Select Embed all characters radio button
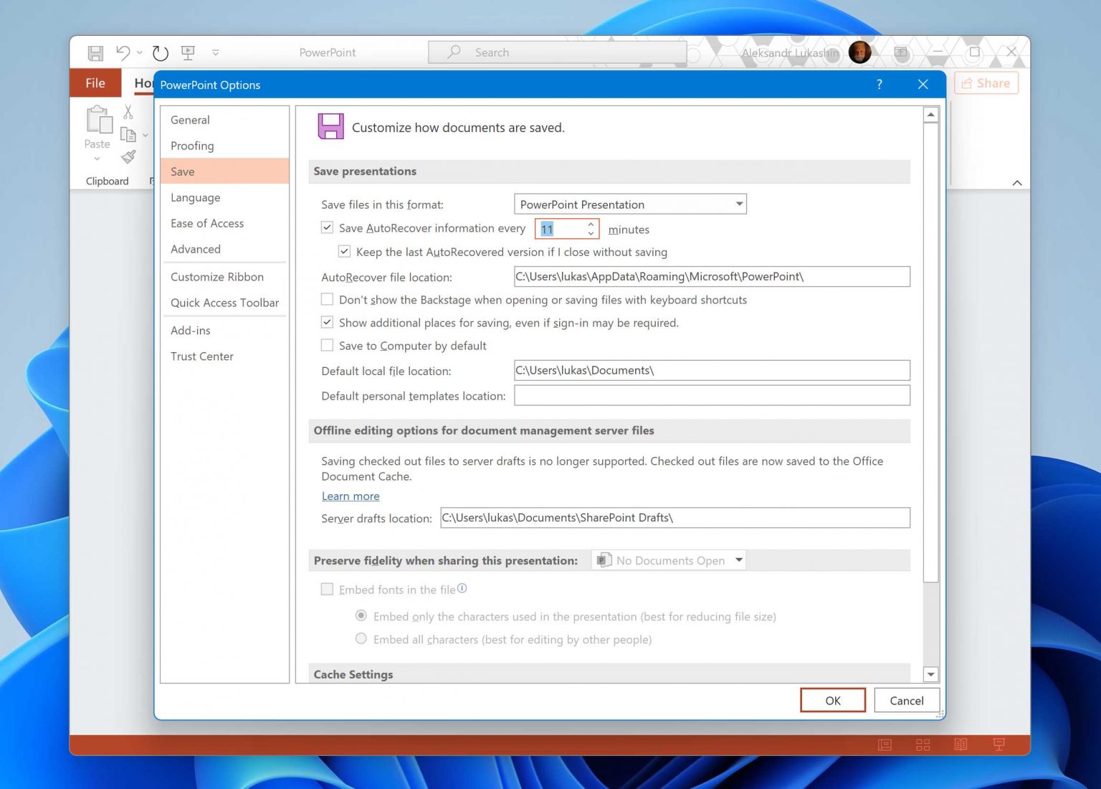The height and width of the screenshot is (789, 1101). pos(361,638)
